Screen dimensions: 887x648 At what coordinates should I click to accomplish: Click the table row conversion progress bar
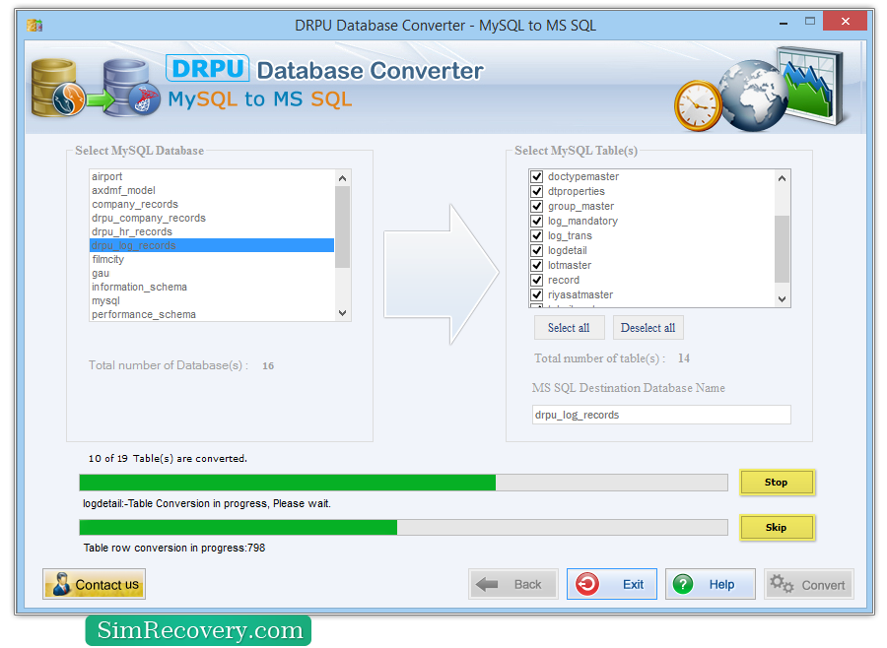click(403, 527)
